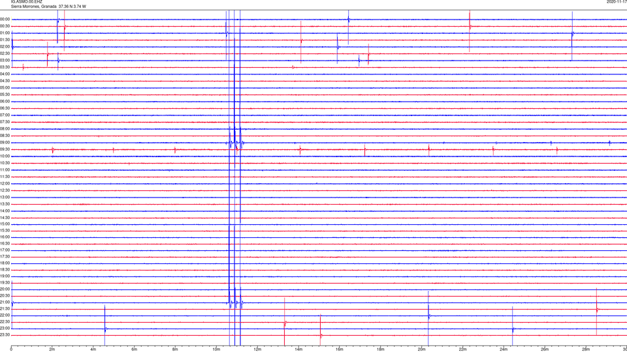Select the 18m axis tick label
The image size is (627, 352).
[x=380, y=349]
